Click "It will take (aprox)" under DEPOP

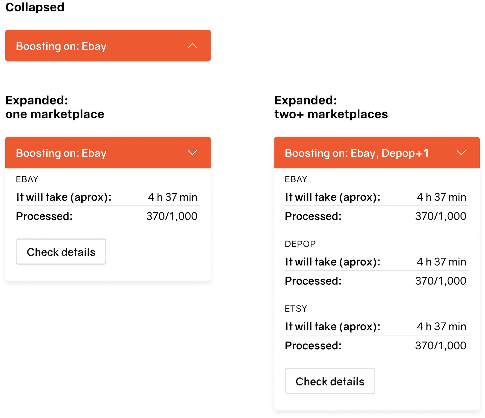(332, 262)
